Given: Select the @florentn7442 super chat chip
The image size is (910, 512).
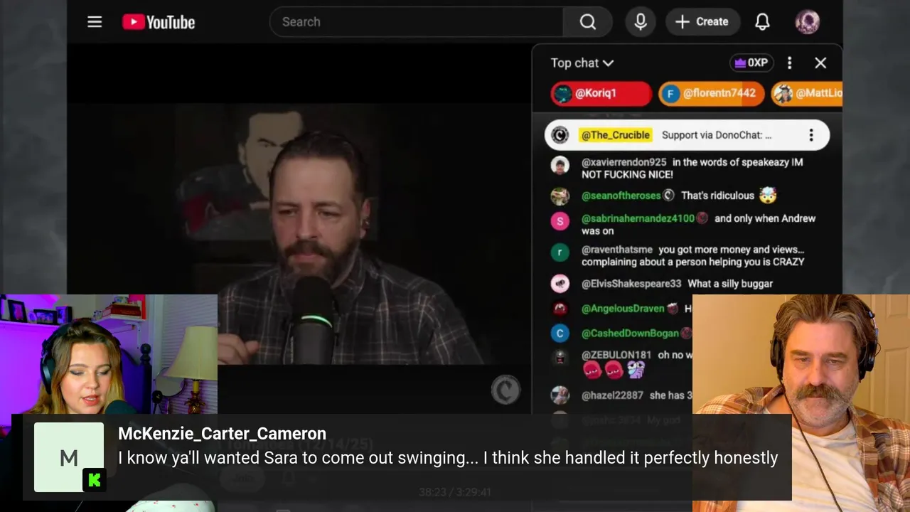Looking at the screenshot, I should (711, 93).
